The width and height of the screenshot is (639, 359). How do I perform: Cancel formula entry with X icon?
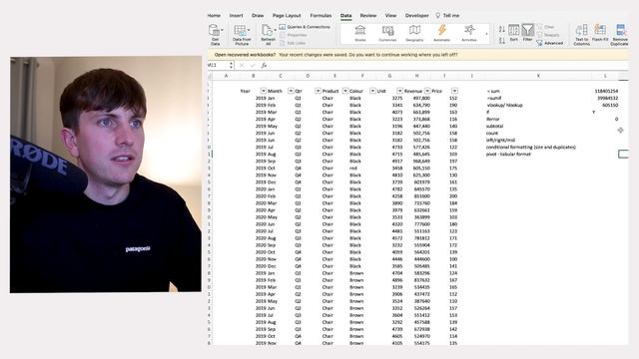[242, 65]
